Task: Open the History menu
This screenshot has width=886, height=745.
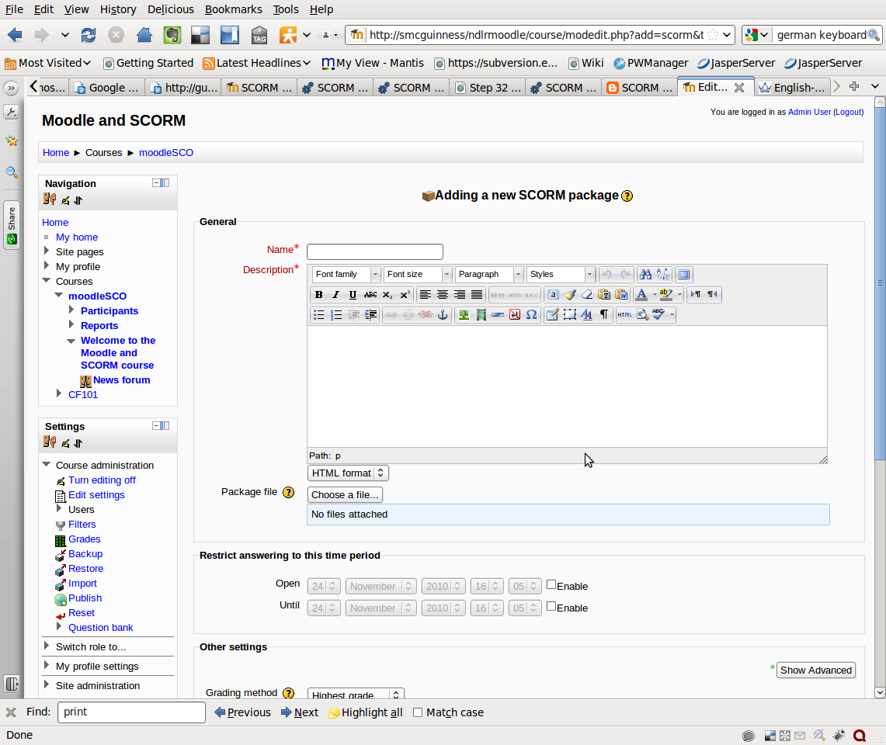Action: [x=118, y=9]
